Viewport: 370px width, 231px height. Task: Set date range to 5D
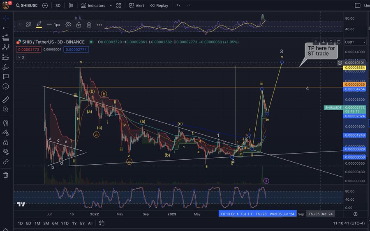[28, 223]
